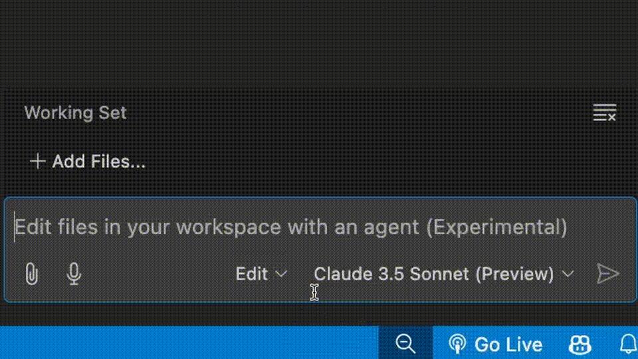Click the send arrow icon
Image resolution: width=638 pixels, height=359 pixels.
click(607, 273)
